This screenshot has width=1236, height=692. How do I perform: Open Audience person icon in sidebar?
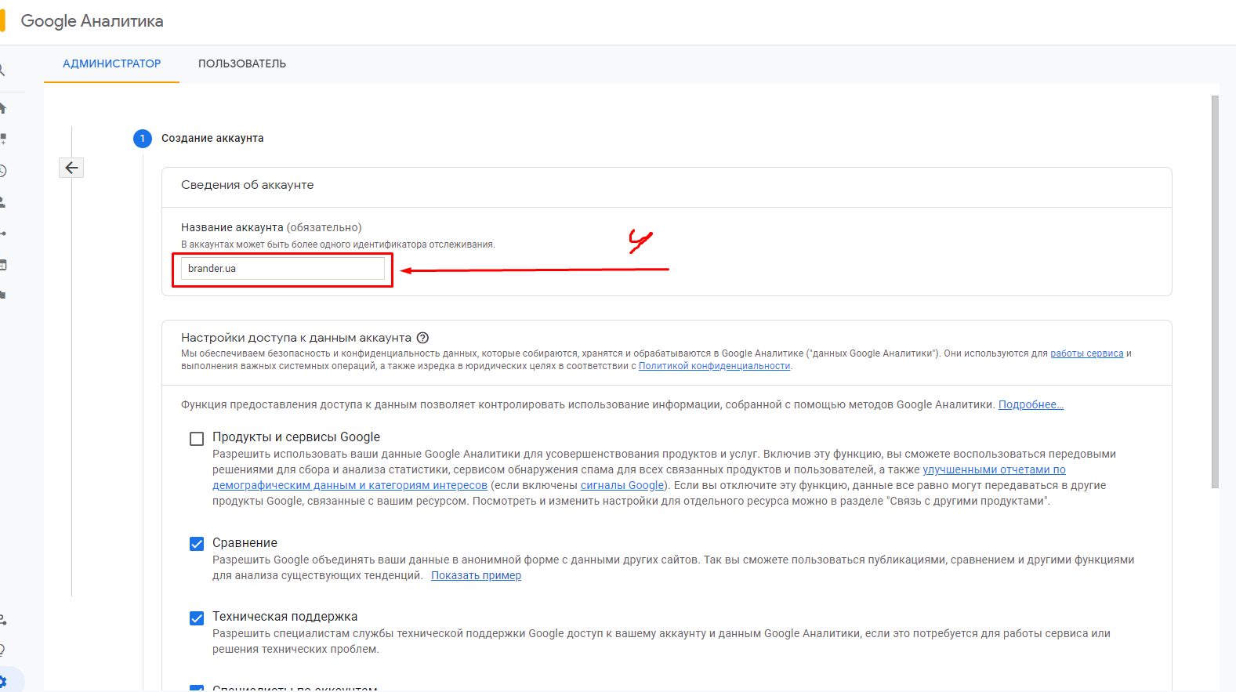(x=3, y=202)
